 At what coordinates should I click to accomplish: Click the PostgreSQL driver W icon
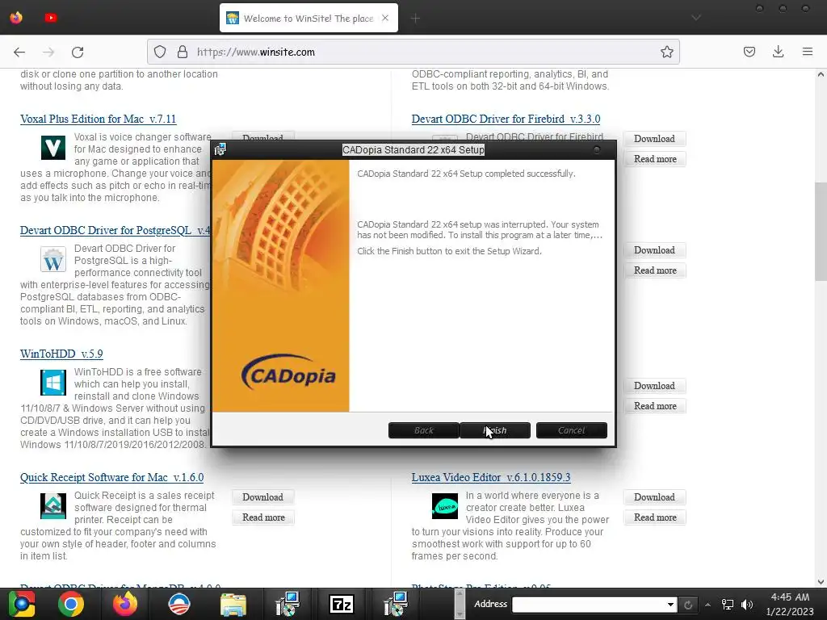click(x=53, y=259)
